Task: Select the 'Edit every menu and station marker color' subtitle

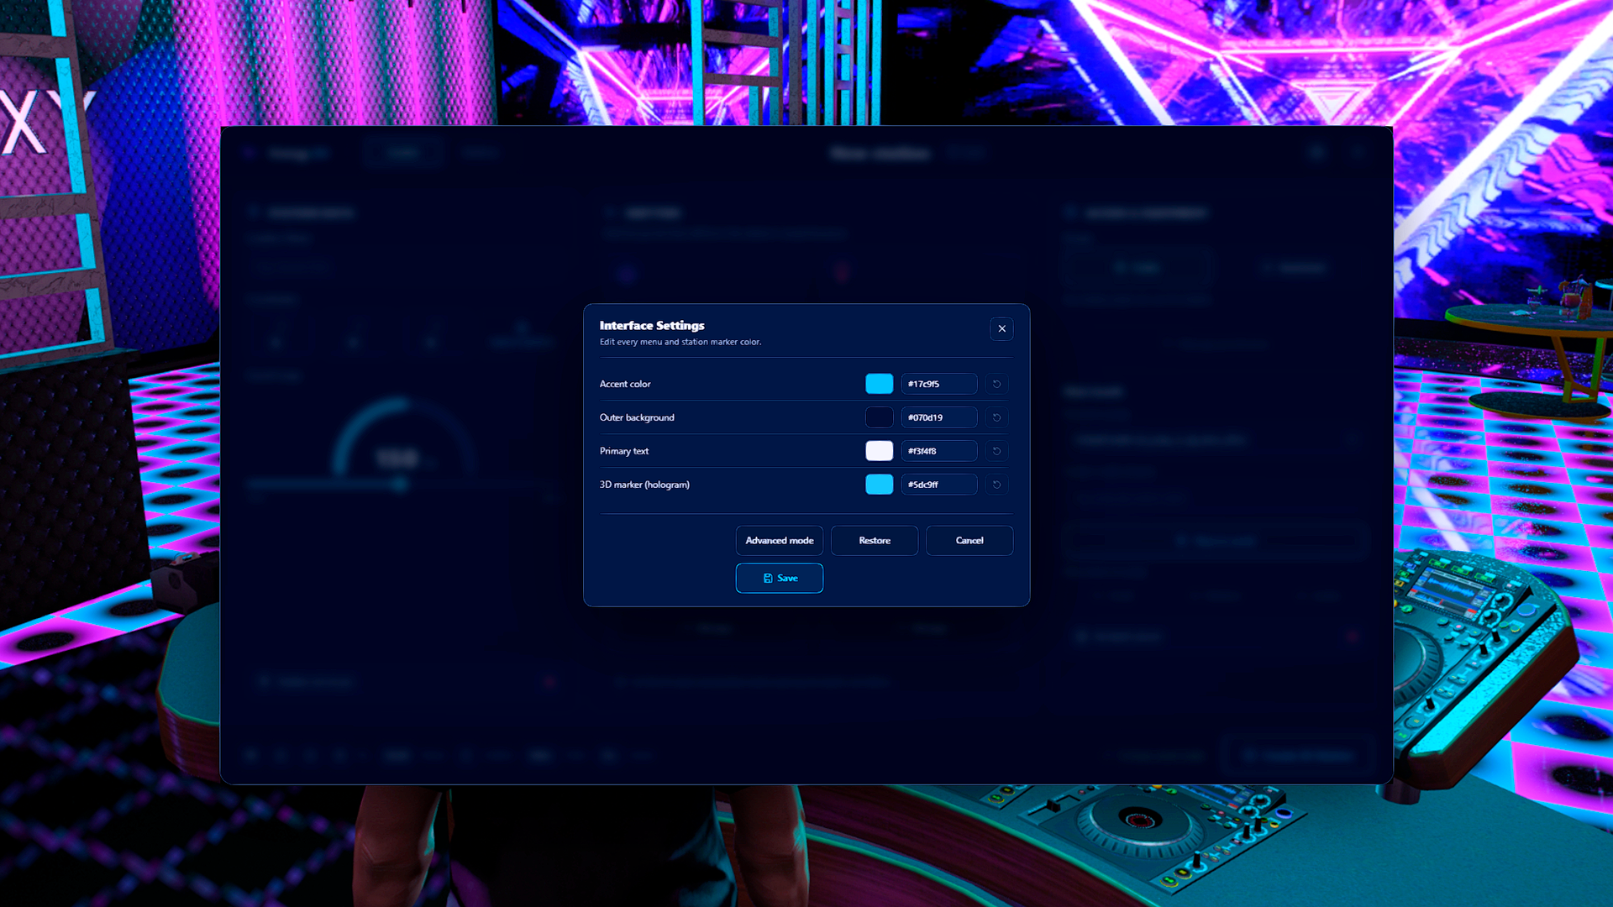Action: click(680, 342)
